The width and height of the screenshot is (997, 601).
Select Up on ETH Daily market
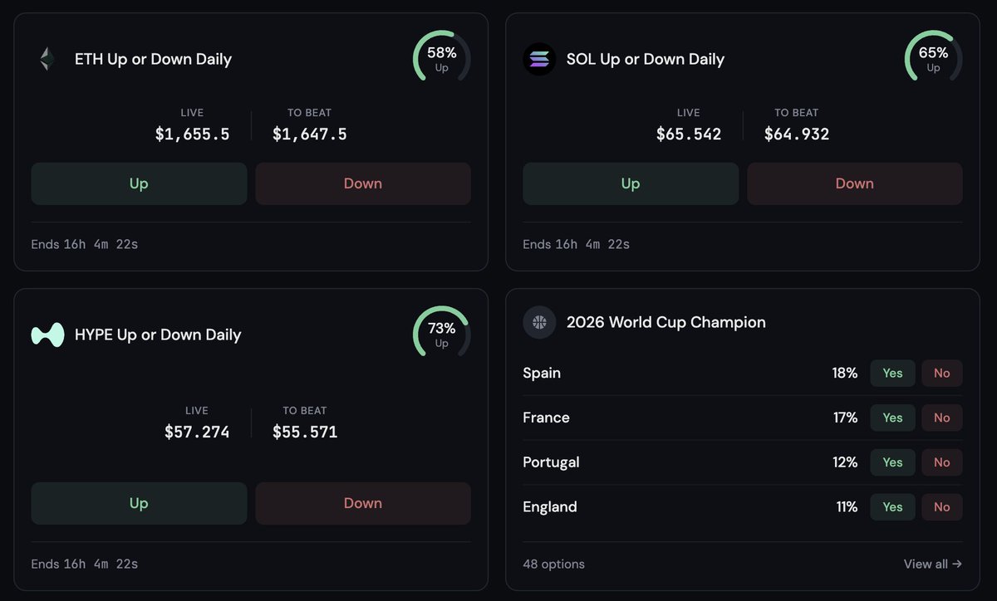coord(139,183)
